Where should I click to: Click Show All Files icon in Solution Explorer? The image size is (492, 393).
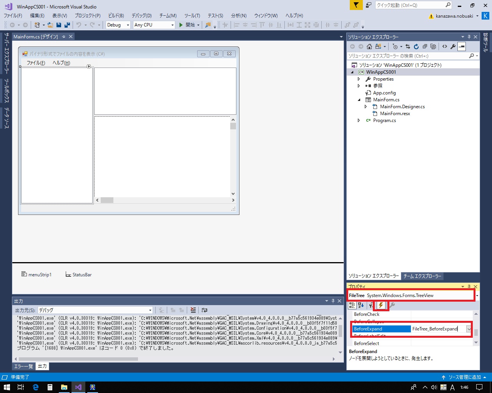tap(433, 46)
